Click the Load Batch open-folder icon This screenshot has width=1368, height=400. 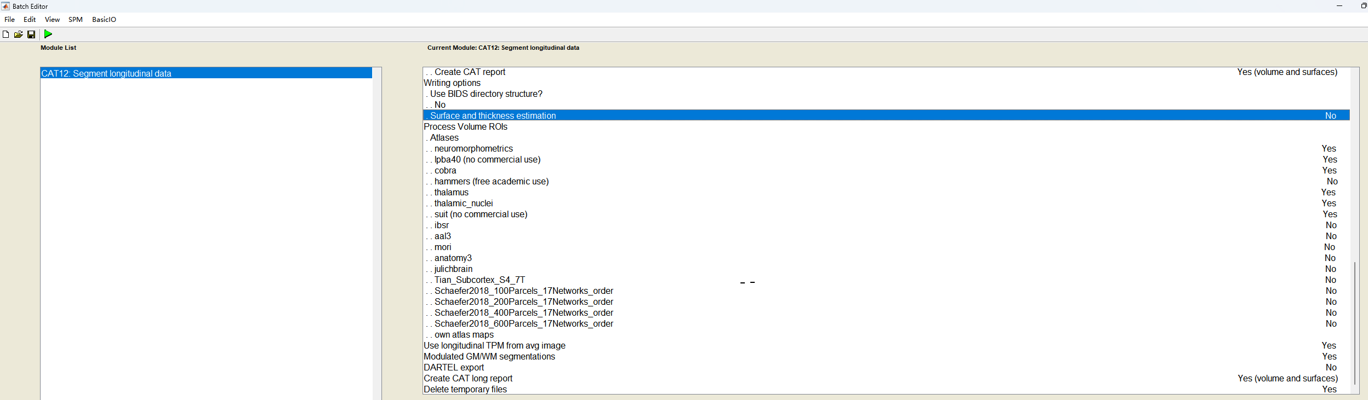[18, 34]
